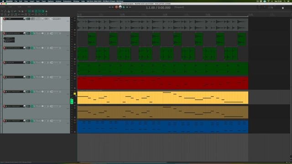Arm record on the blue item track
The height and width of the screenshot is (164, 292).
click(4, 121)
